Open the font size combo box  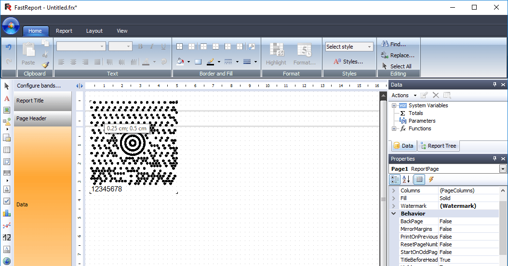pyautogui.click(x=120, y=46)
